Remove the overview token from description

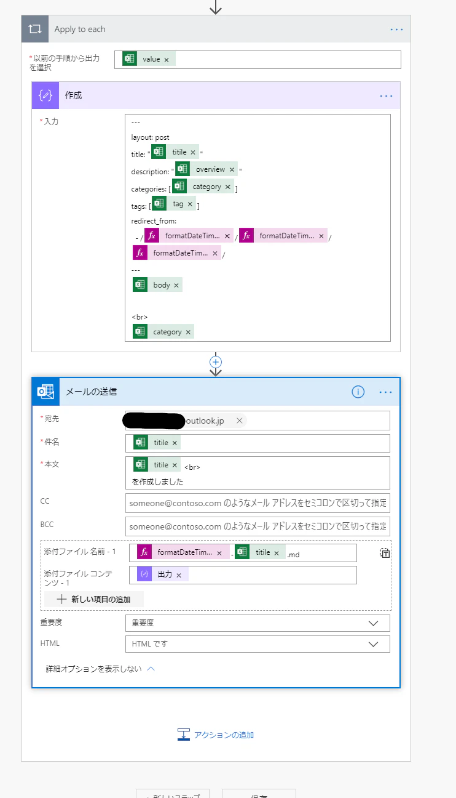tap(232, 169)
